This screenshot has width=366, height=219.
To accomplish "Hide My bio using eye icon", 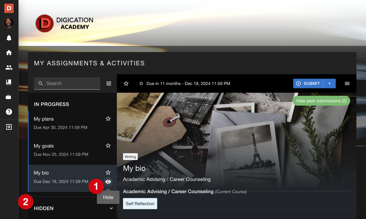I will point(108,182).
